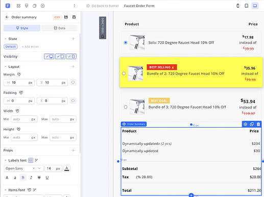This screenshot has width=264, height=197.
Task: Switch to tablet device preview
Action: tap(246, 6)
